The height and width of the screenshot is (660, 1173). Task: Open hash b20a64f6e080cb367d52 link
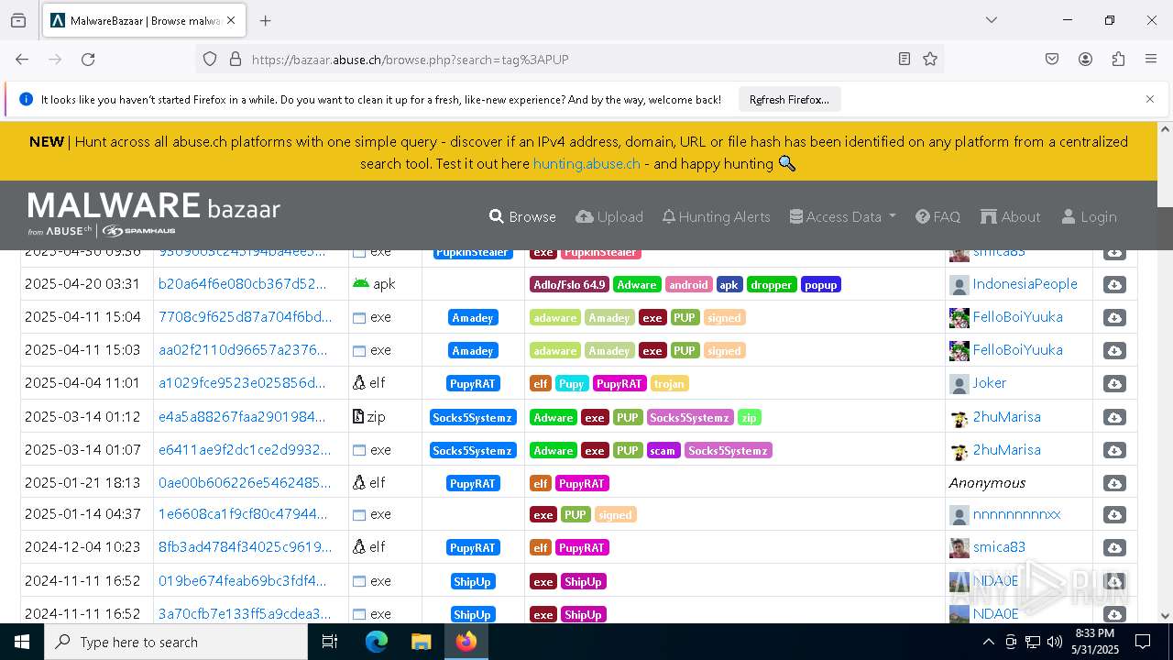pos(243,284)
